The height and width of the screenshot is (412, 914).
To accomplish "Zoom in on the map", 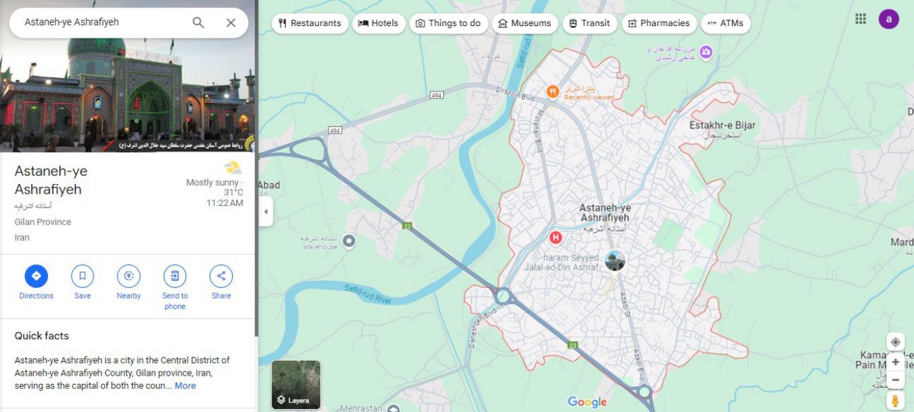I will (895, 362).
